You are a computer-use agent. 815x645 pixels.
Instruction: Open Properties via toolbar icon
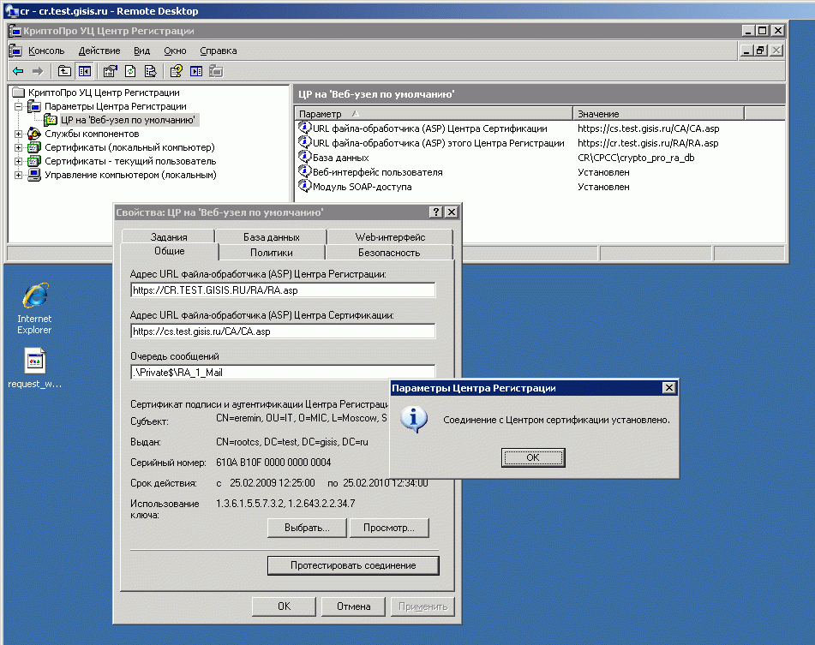111,71
